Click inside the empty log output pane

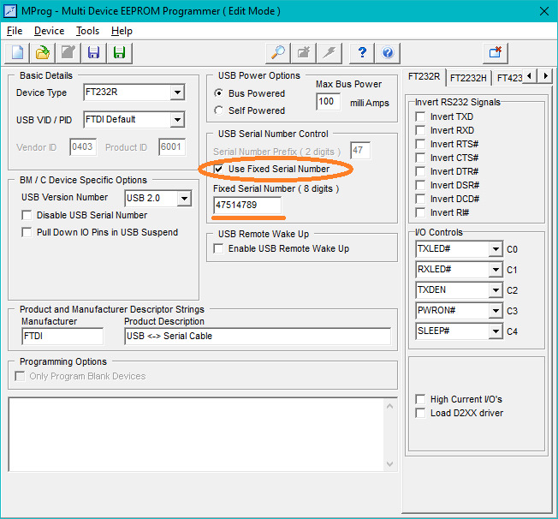(x=196, y=435)
